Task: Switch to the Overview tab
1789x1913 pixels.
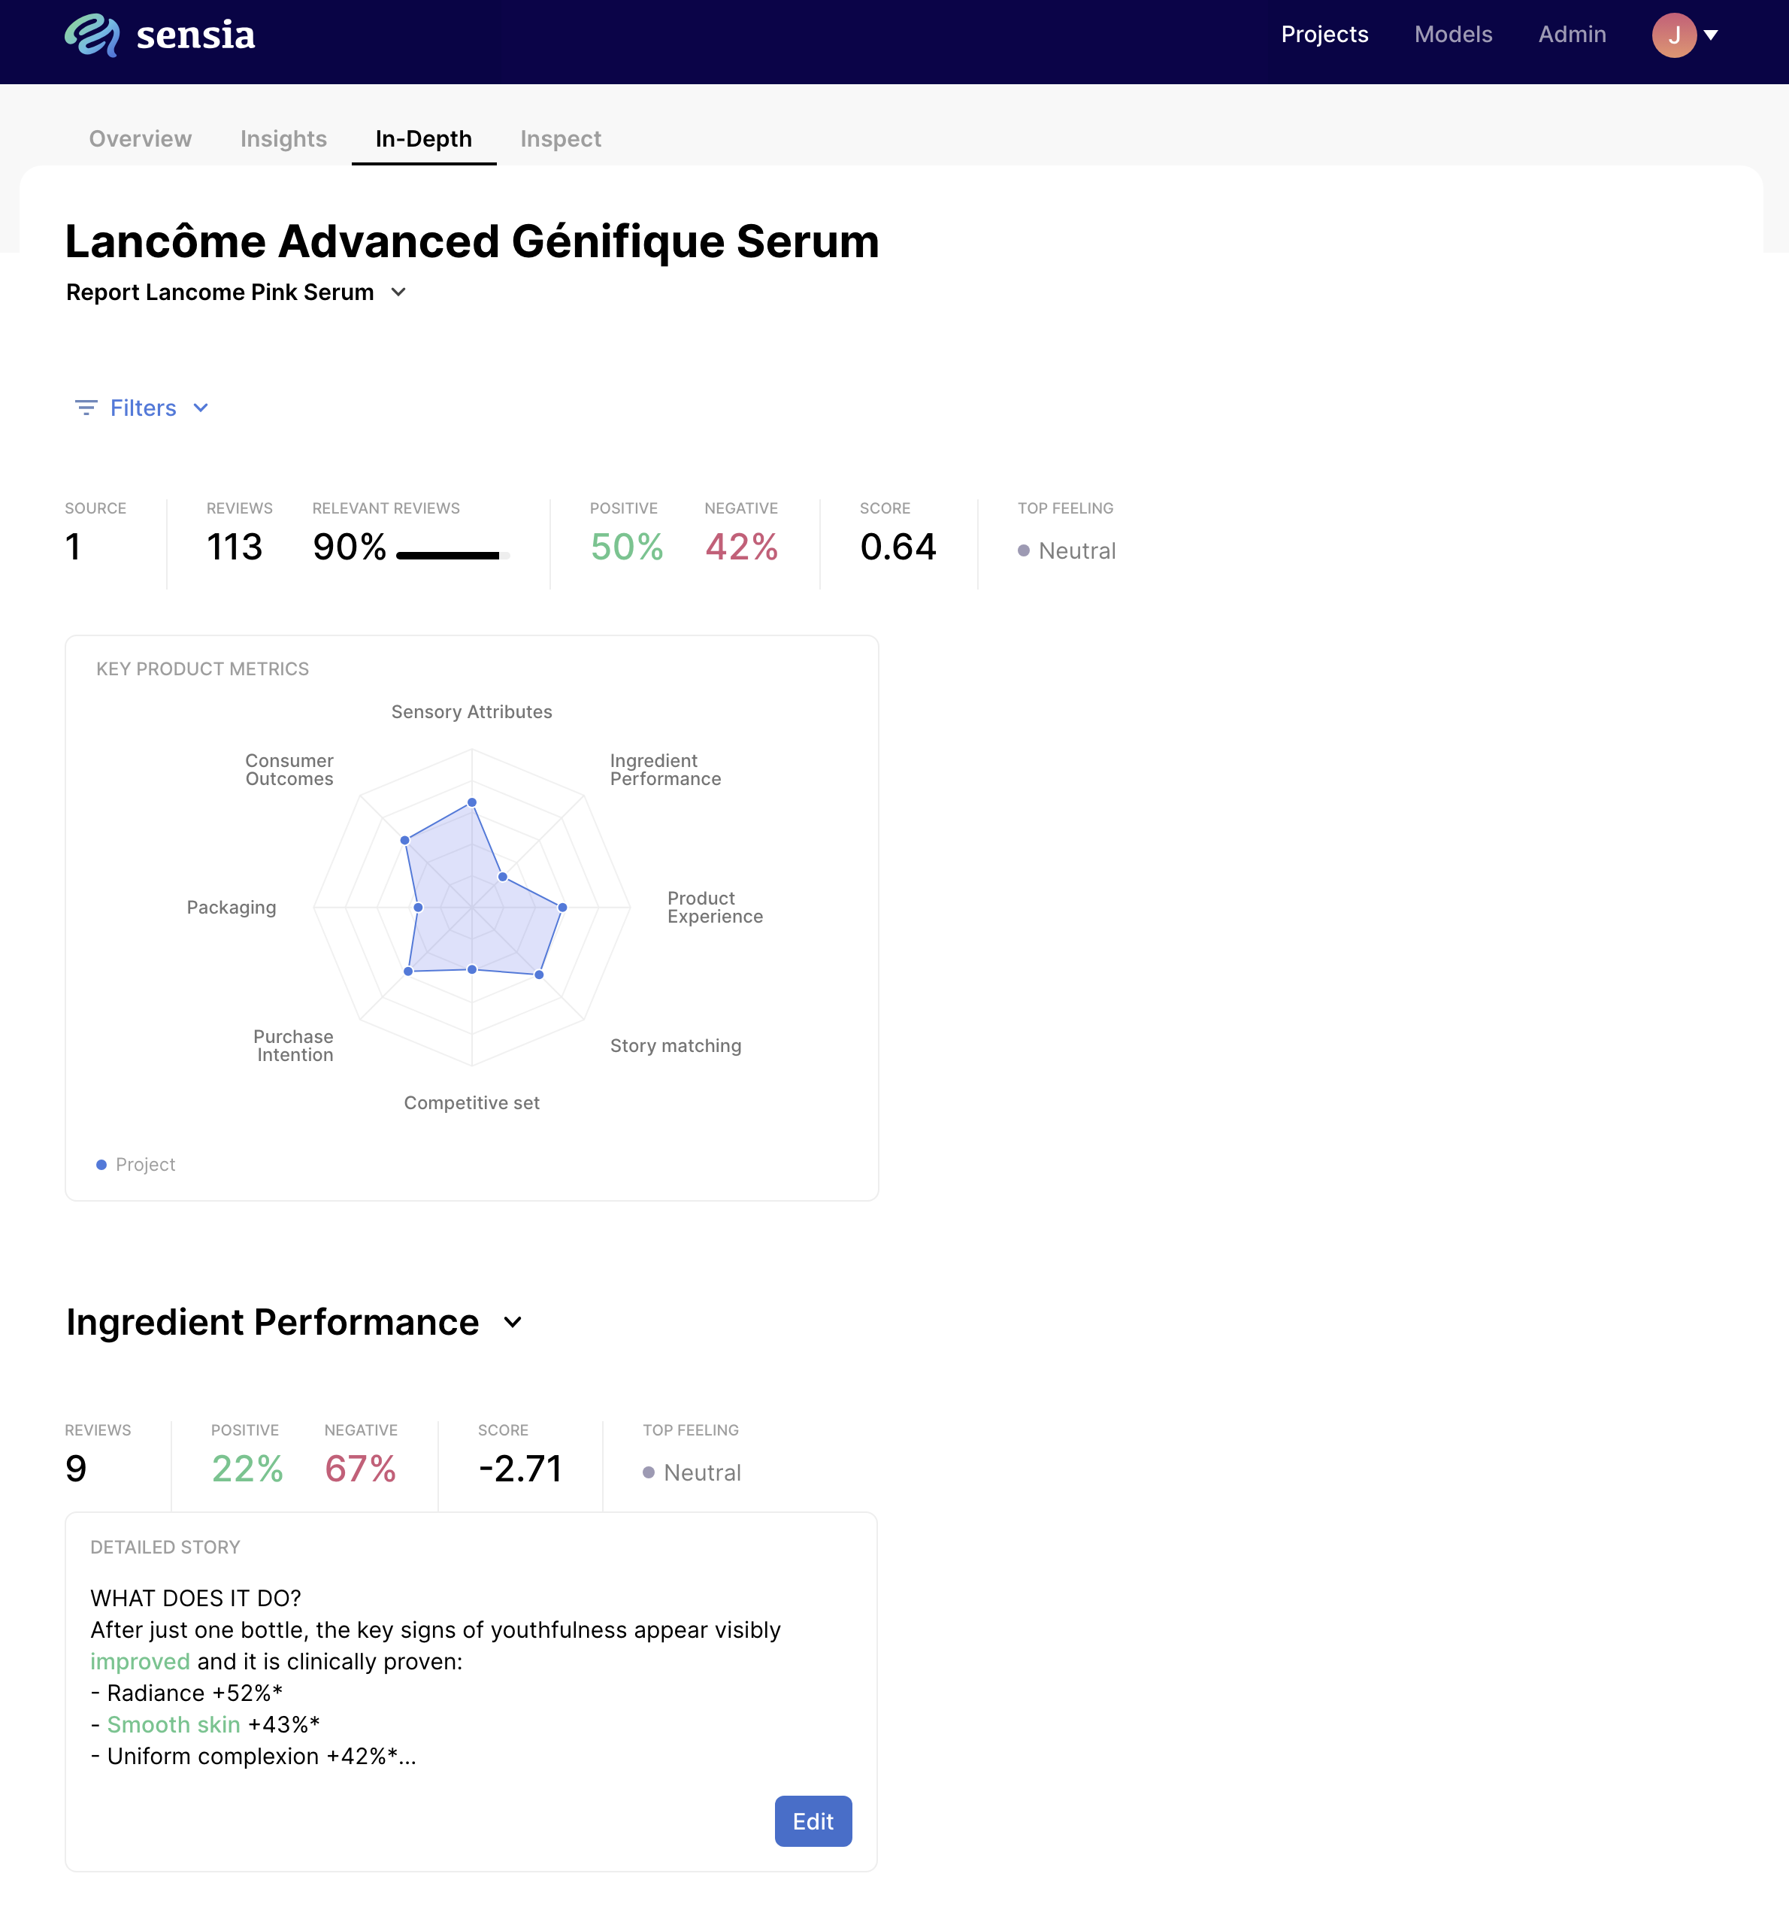Action: 140,138
